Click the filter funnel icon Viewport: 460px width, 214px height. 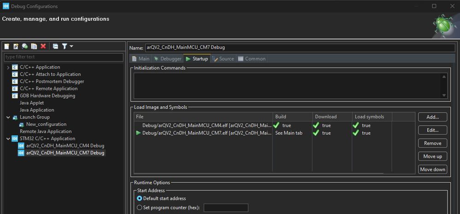point(64,46)
